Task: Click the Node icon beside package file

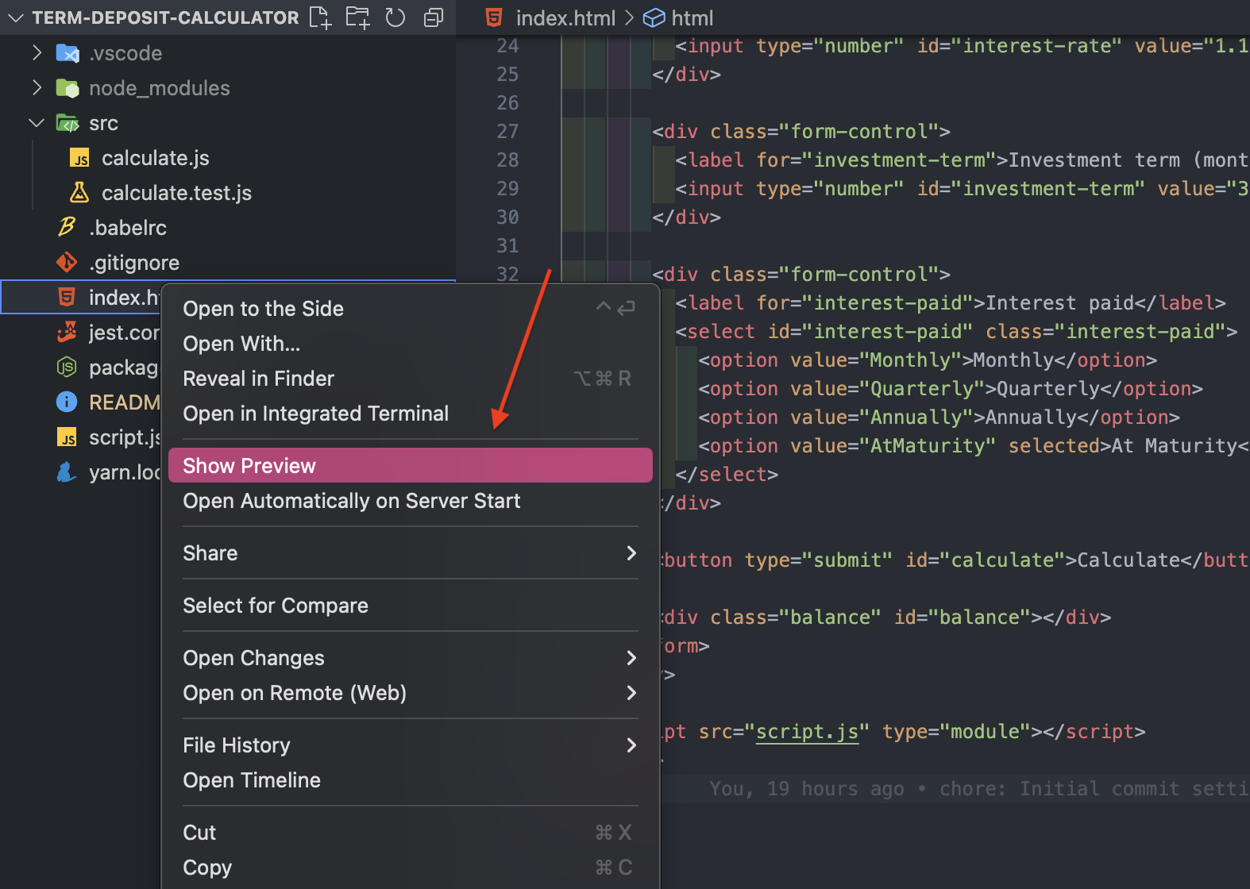Action: pyautogui.click(x=67, y=367)
